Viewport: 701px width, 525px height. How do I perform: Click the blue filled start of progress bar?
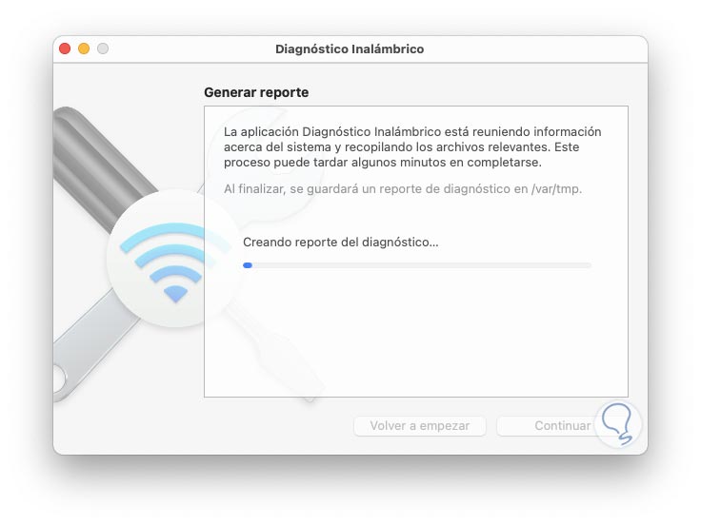click(x=248, y=265)
